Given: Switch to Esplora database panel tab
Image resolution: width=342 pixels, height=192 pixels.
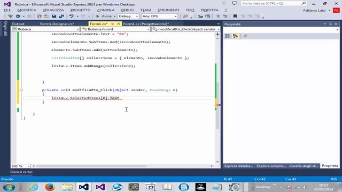Looking at the screenshot, I should pyautogui.click(x=239, y=166).
